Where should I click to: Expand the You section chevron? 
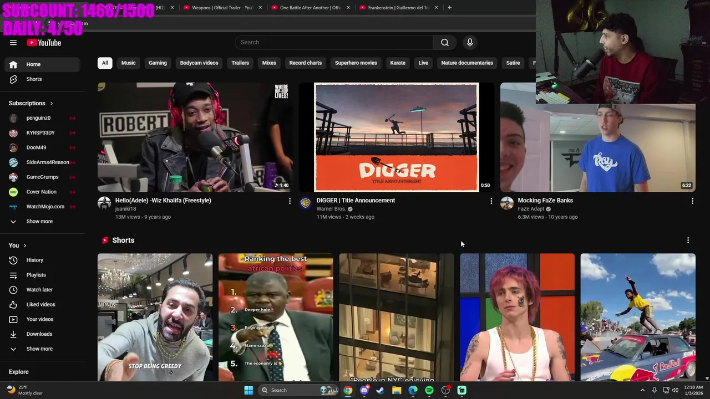tap(24, 245)
